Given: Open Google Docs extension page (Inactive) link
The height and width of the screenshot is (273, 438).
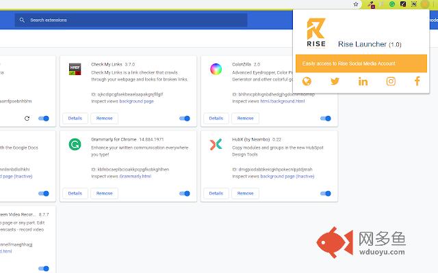Looking at the screenshot, I should pos(16,176).
